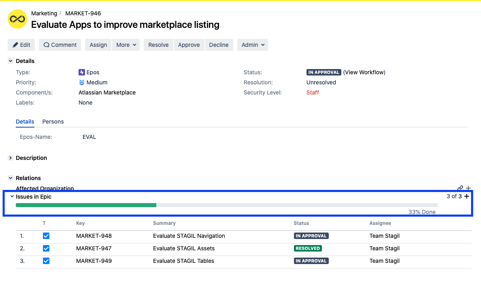Decline the issue

pyautogui.click(x=219, y=45)
